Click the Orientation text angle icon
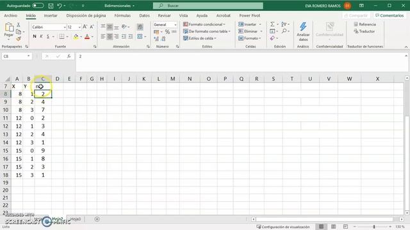 coord(124,27)
